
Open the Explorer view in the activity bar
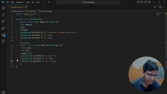3,8
